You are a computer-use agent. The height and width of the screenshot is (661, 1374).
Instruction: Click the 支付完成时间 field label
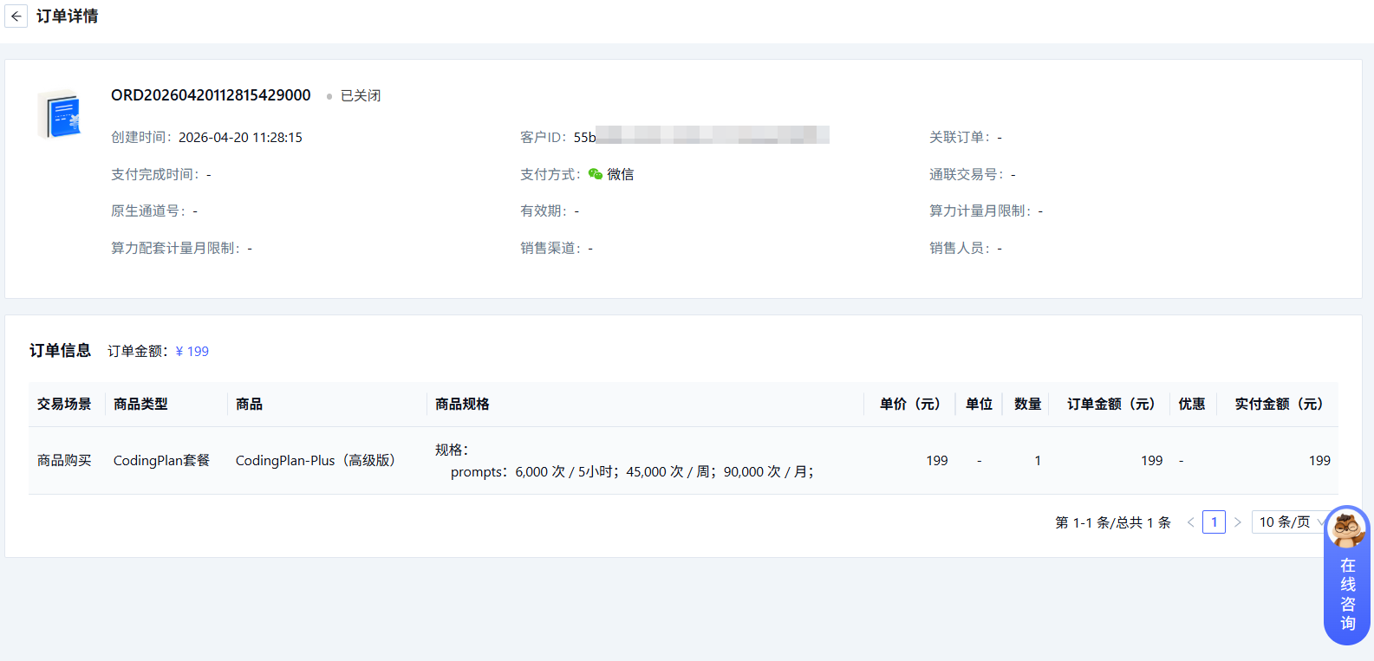pyautogui.click(x=155, y=174)
